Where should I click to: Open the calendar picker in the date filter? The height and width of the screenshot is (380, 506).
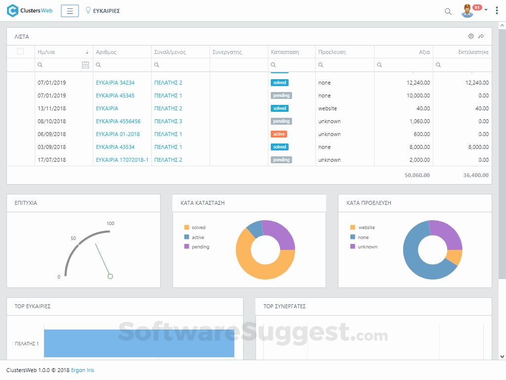point(85,64)
